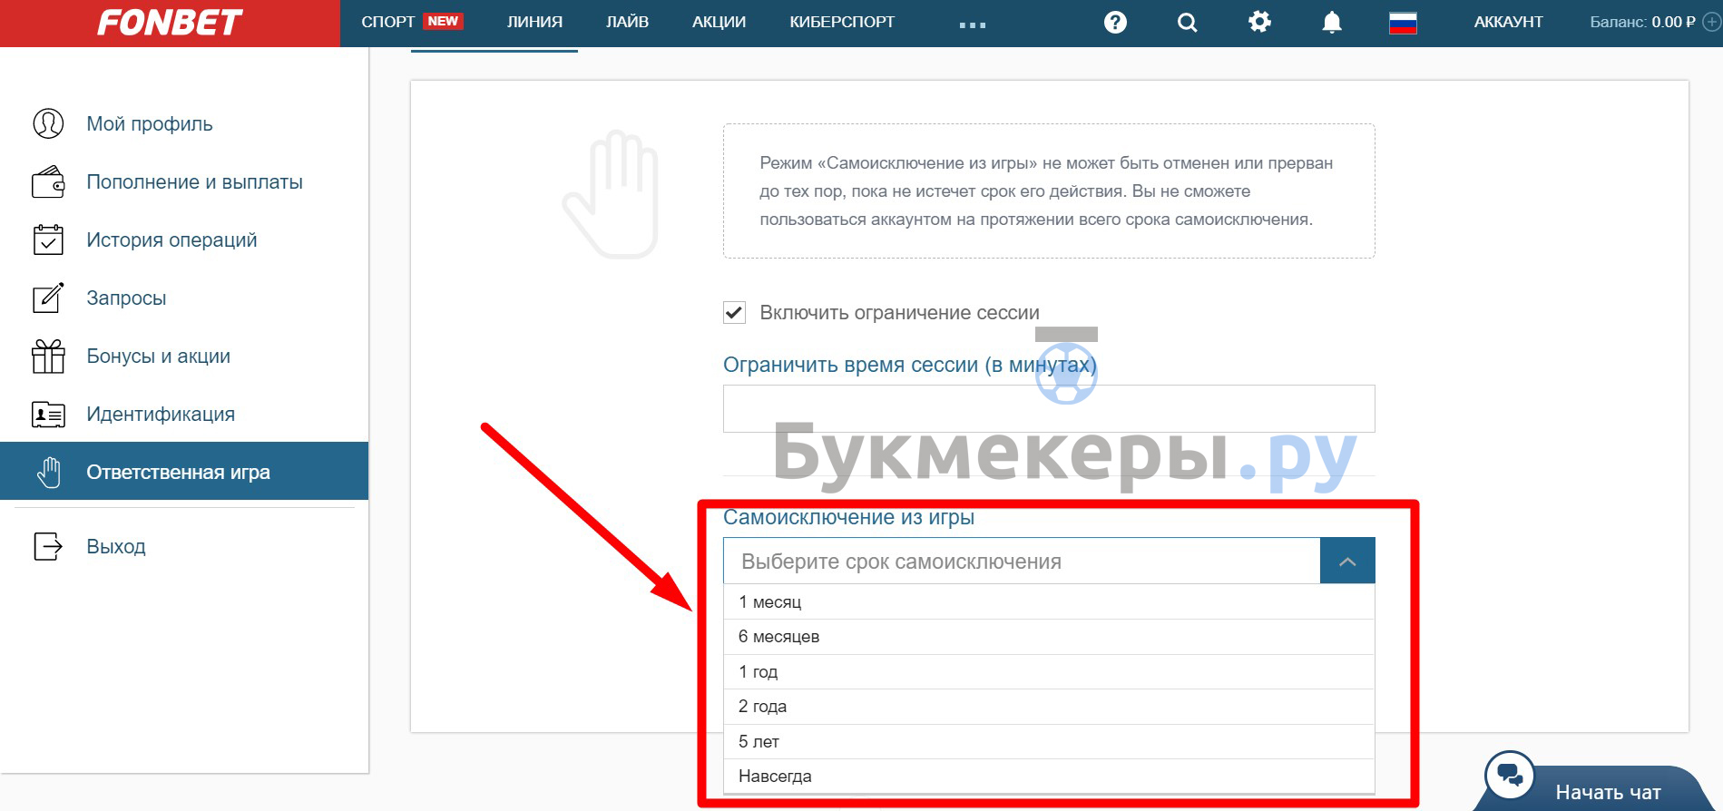Collapse the self-exclusion period dropdown arrow
This screenshot has height=811, width=1723.
point(1347,562)
